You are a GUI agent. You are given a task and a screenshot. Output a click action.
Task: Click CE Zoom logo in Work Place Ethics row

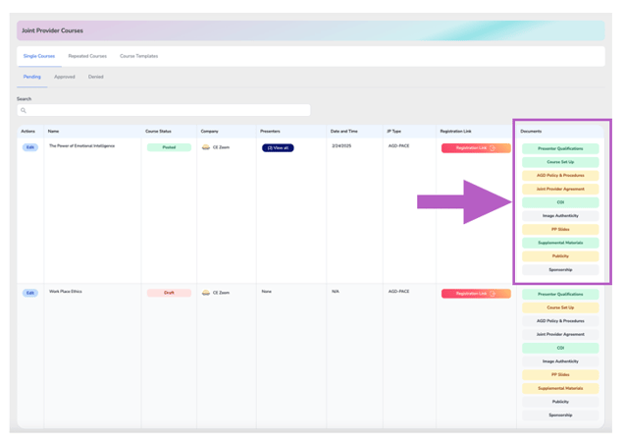pyautogui.click(x=206, y=293)
